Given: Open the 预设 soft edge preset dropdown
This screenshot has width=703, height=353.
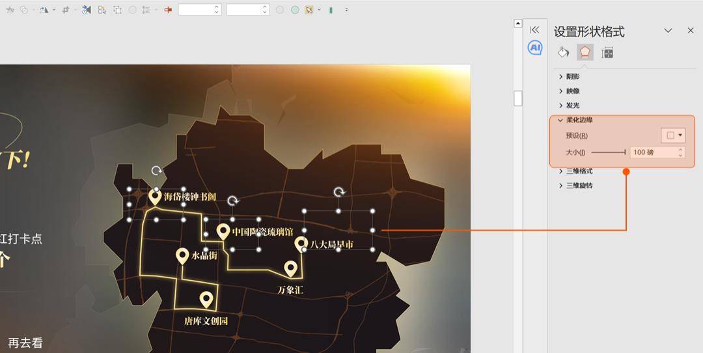Looking at the screenshot, I should [673, 135].
